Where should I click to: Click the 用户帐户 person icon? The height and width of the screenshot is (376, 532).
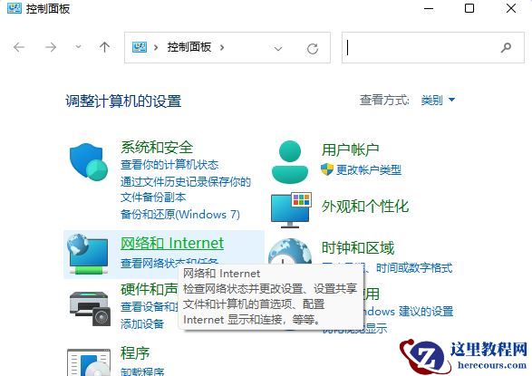click(x=290, y=162)
